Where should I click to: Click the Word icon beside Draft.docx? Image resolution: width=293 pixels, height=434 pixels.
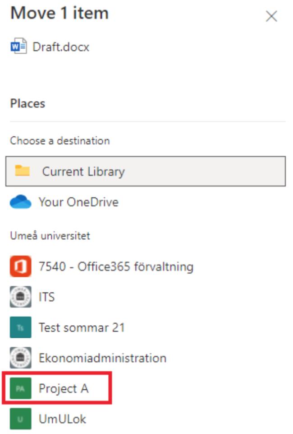tap(18, 46)
